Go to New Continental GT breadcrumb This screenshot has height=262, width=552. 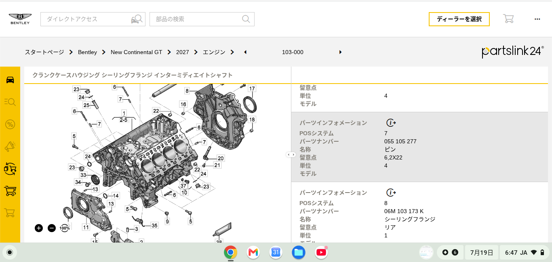tap(136, 52)
